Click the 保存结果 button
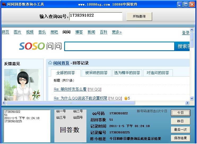This screenshot has width=197, height=144. (x=180, y=138)
